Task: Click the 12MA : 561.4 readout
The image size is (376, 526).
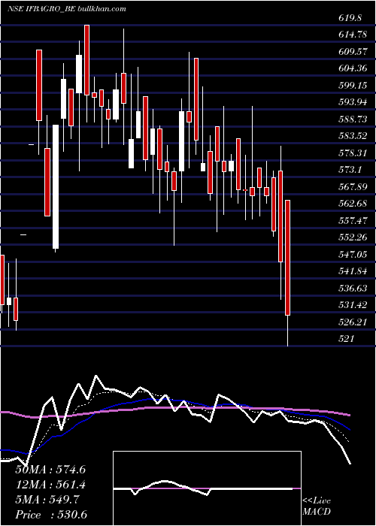Action: [x=50, y=485]
